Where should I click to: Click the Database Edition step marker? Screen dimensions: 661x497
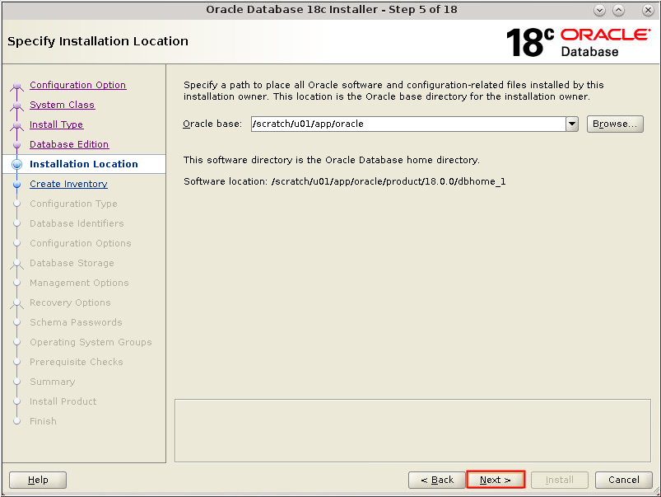18,144
